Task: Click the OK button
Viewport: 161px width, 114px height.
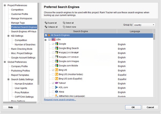Action: point(133,107)
